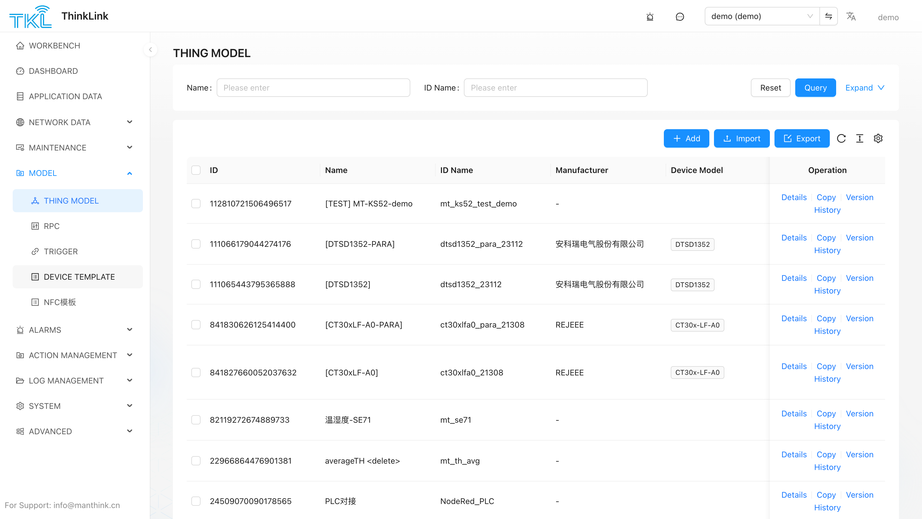Check the row for averageTH <delete>
This screenshot has height=519, width=922.
pos(196,461)
